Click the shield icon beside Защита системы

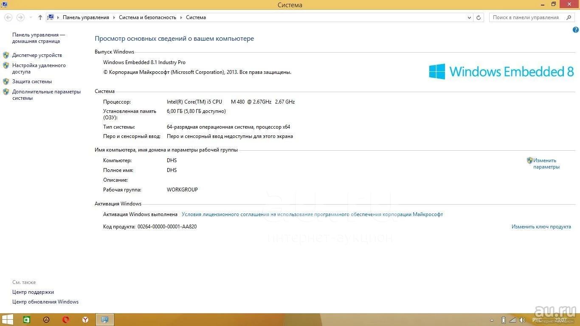tap(6, 81)
